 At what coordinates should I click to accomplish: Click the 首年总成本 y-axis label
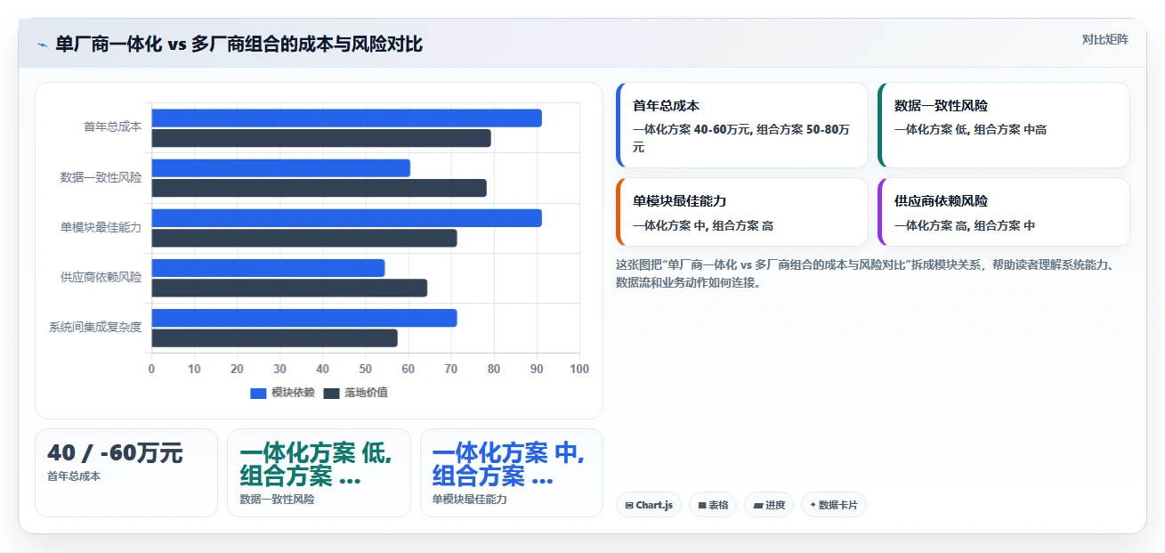pos(112,127)
